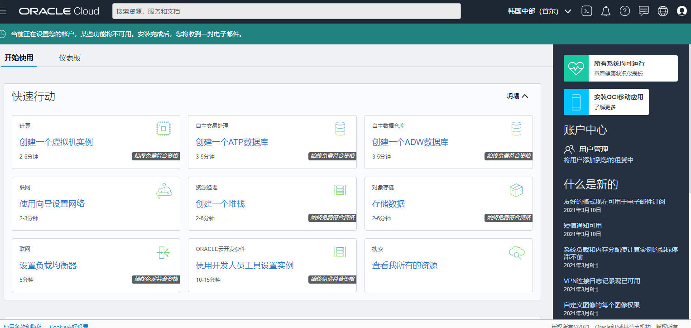Screen dimensions: 691x328
Task: Open news item 短信通知可用
Action: coord(582,226)
